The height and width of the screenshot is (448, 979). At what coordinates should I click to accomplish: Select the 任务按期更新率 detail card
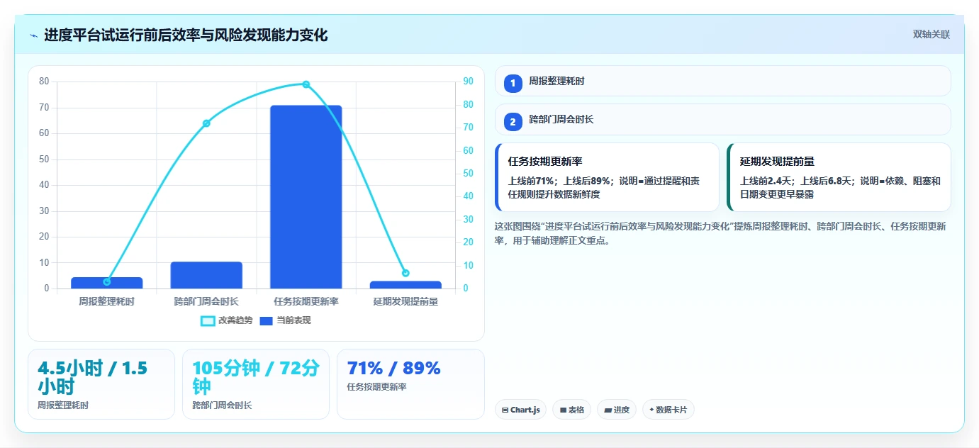(x=607, y=177)
